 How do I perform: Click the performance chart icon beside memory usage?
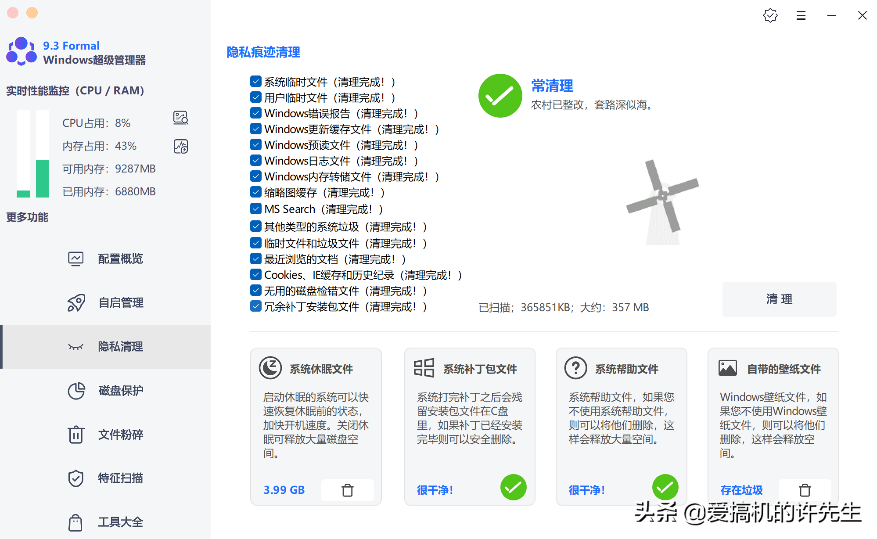click(x=180, y=146)
